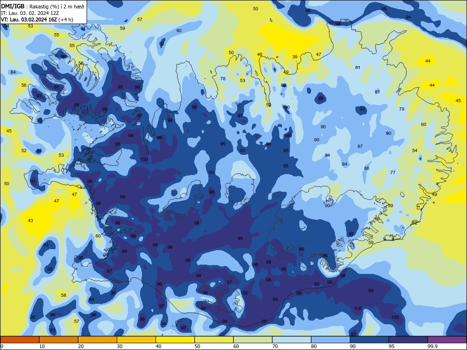Image resolution: width=467 pixels, height=350 pixels.
Task: Click the legend label '30'
Action: click(x=120, y=346)
